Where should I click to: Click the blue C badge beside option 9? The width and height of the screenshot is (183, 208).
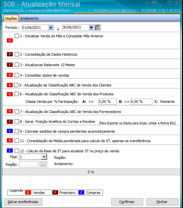point(10,131)
